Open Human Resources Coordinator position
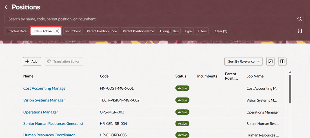This screenshot has height=138, width=310. [49, 135]
